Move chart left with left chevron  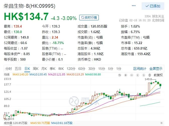click(138, 75)
